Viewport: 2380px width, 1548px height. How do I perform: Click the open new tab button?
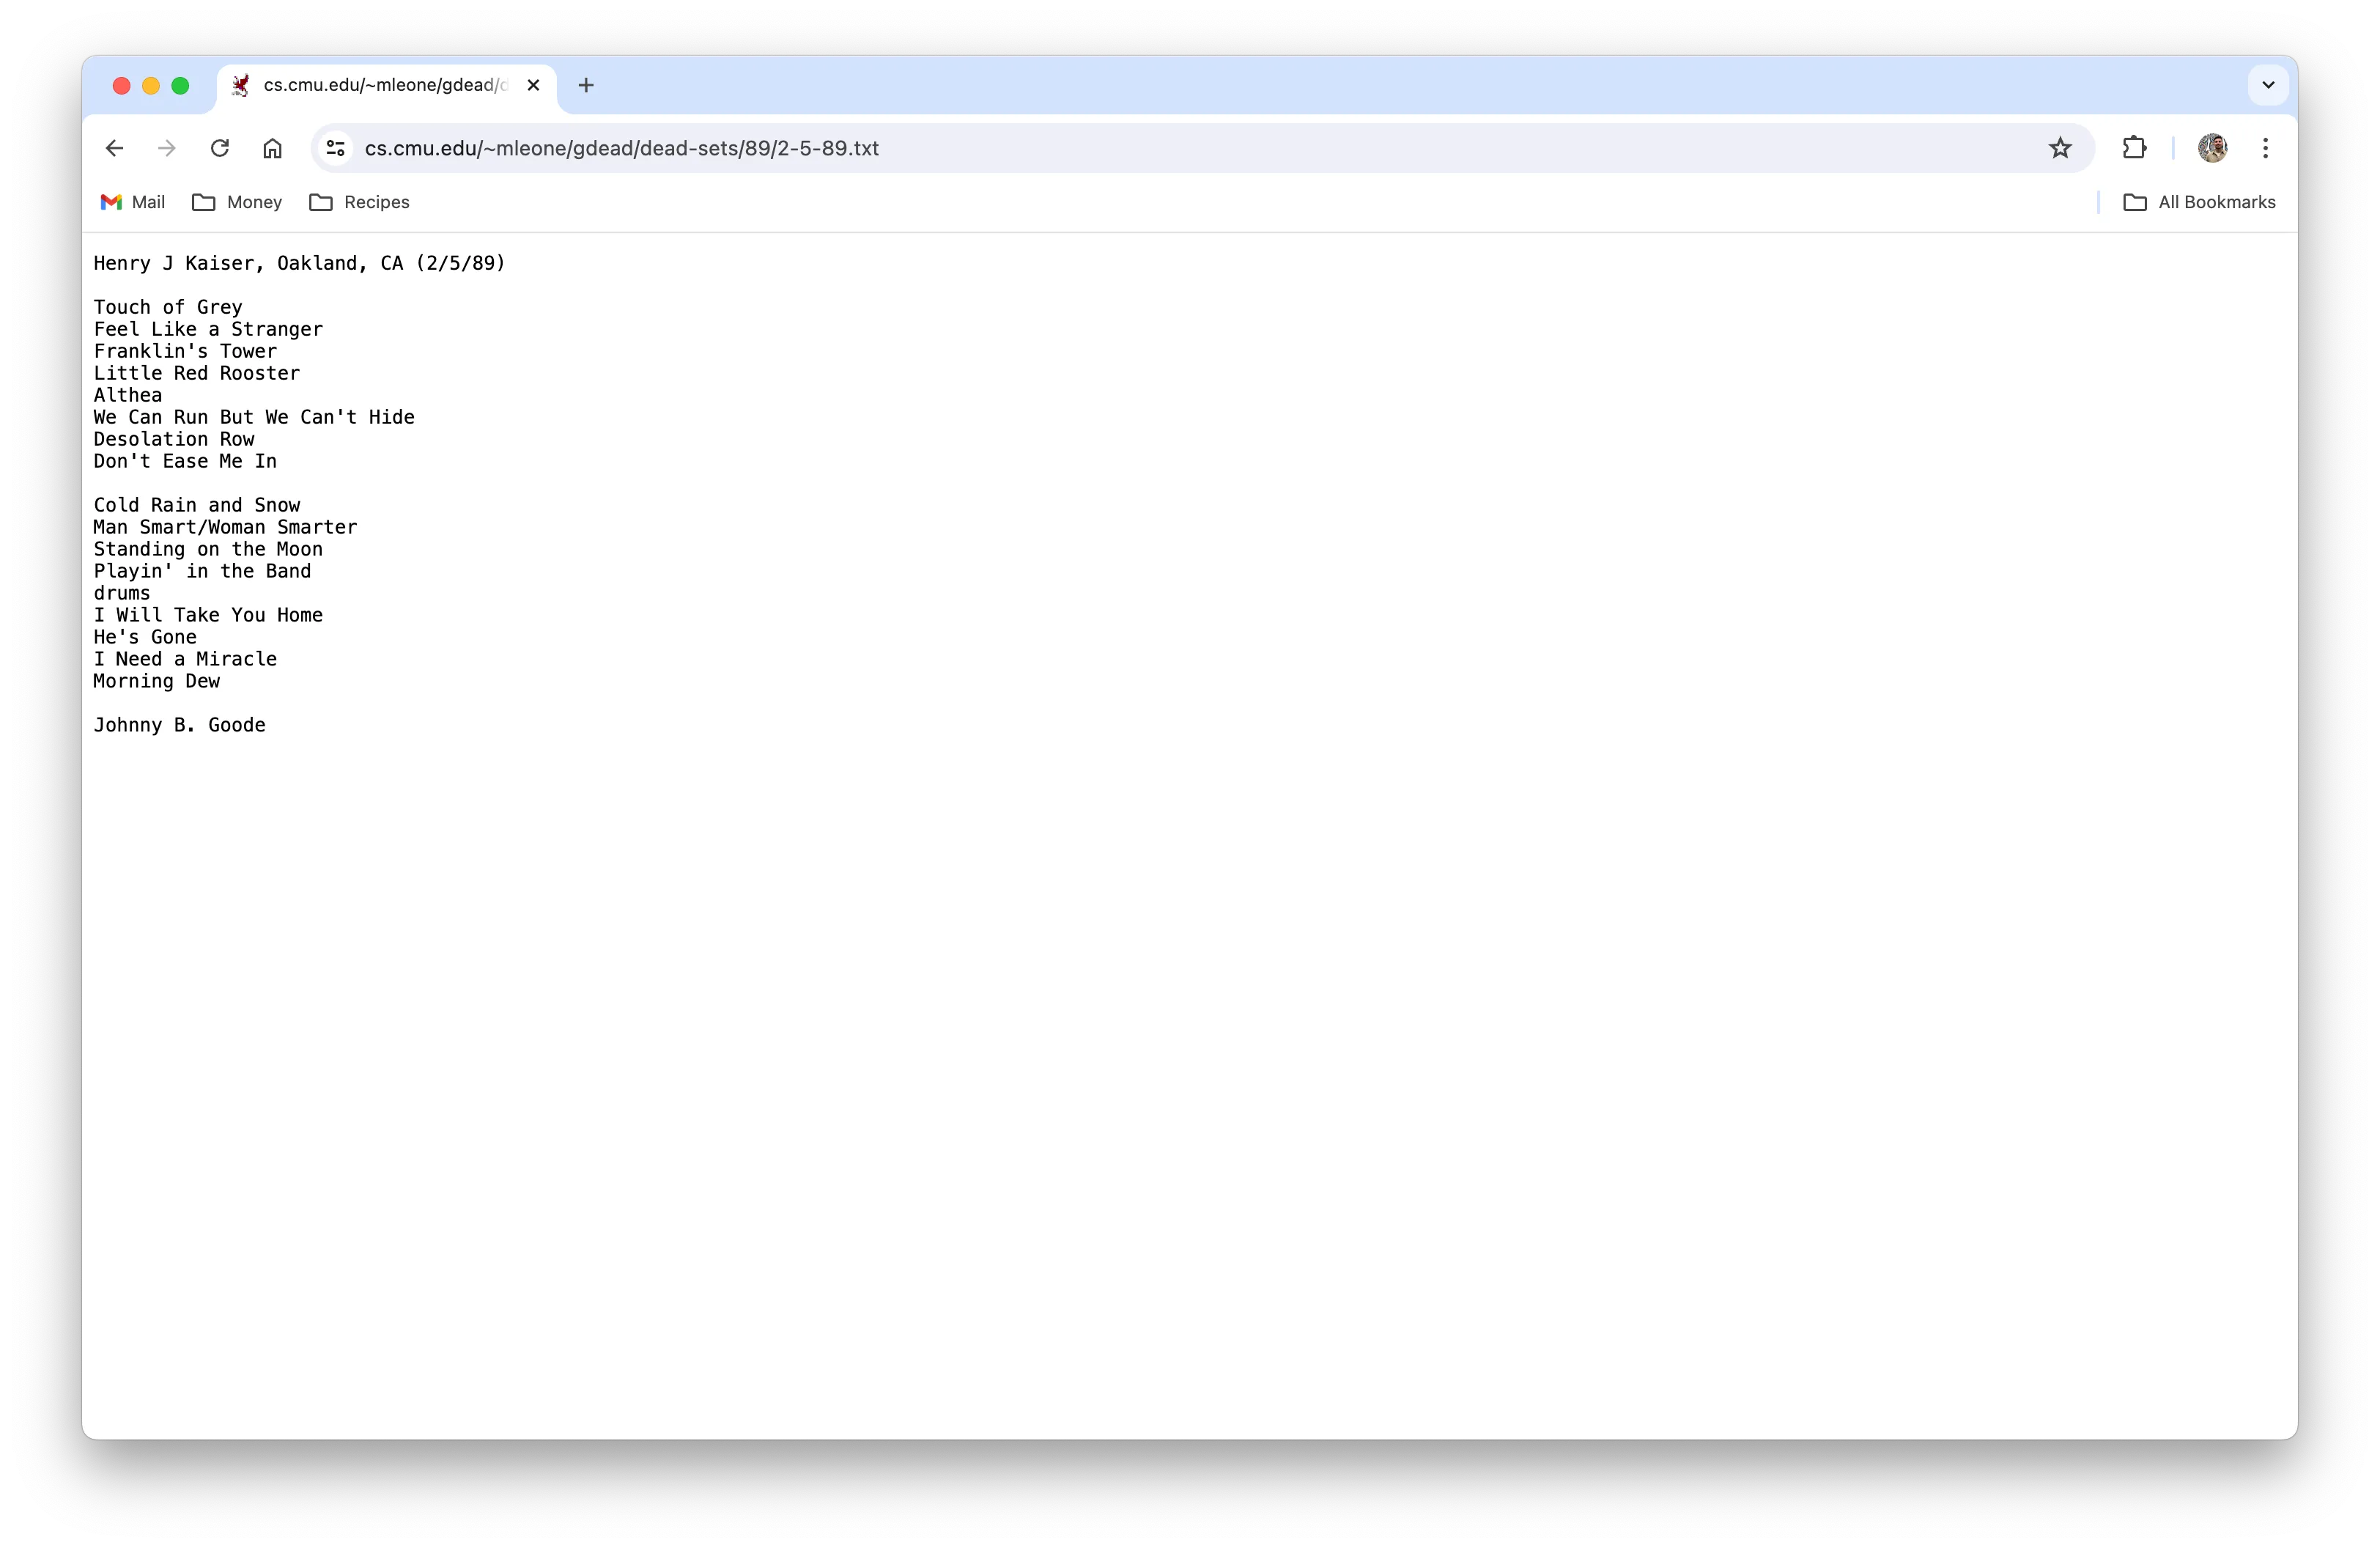(585, 85)
